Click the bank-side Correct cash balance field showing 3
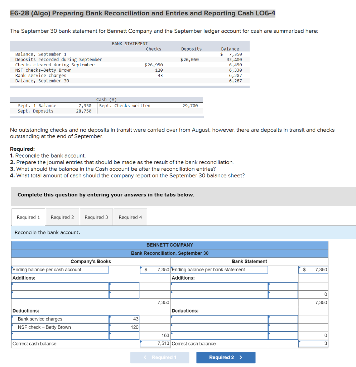The width and height of the screenshot is (356, 367). click(313, 343)
